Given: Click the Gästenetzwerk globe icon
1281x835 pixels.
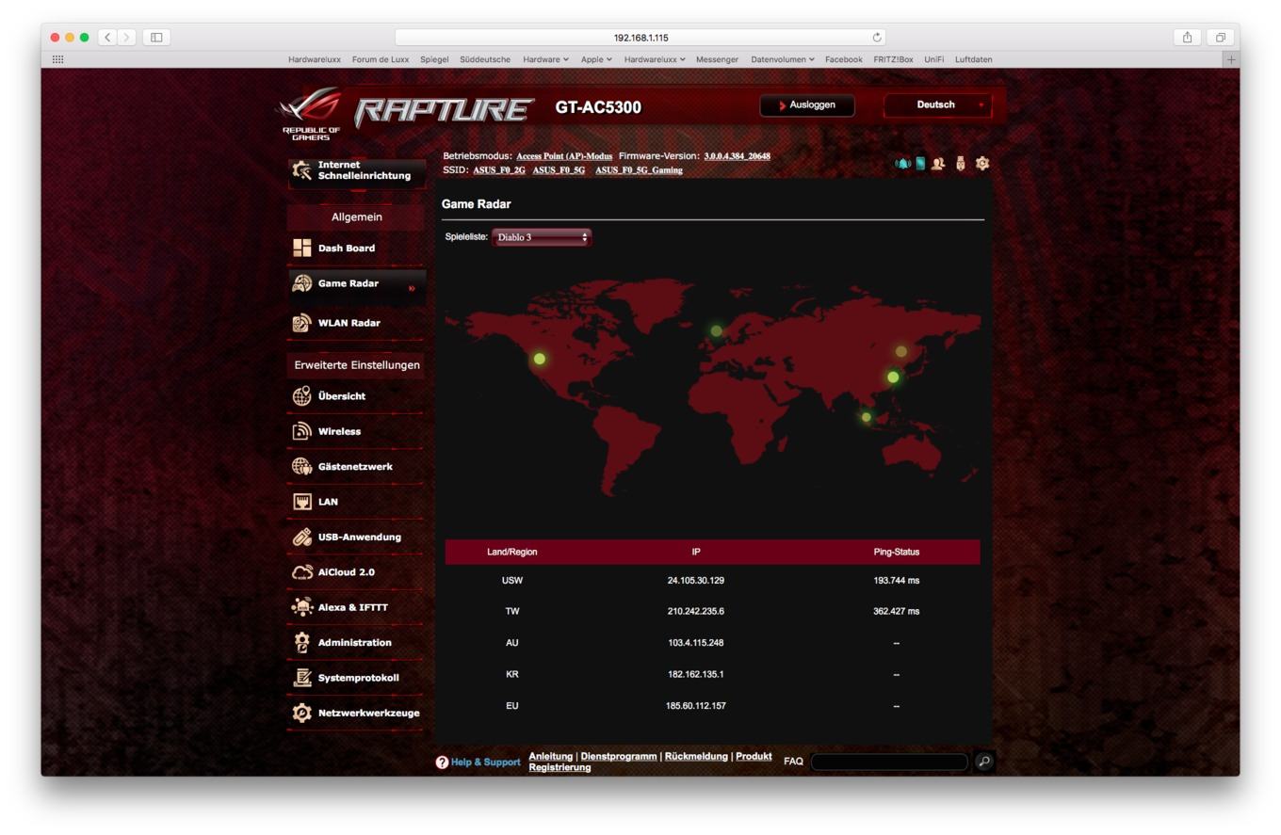Looking at the screenshot, I should click(x=302, y=466).
